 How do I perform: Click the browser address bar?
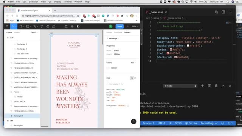tap(50, 16)
